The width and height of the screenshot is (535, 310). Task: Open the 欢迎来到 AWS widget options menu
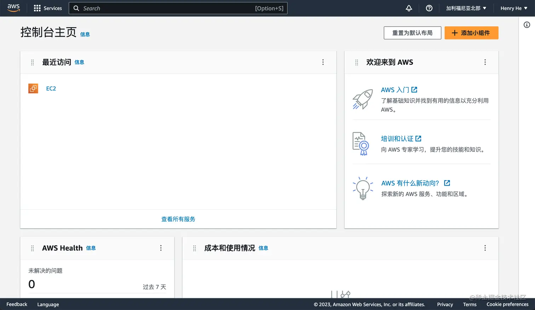[x=485, y=62]
